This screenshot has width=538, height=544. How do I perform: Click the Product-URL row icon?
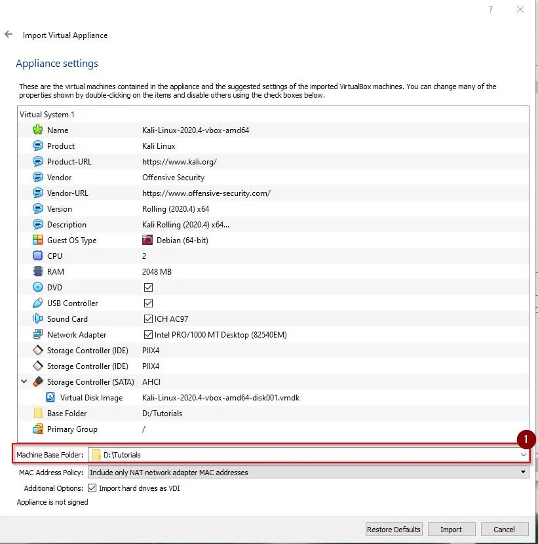[37, 162]
